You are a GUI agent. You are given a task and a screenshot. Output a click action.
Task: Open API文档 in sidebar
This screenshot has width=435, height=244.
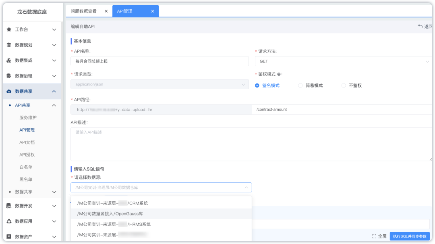(27, 142)
